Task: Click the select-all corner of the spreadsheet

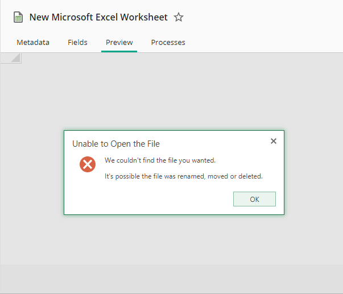Action: 11,58
